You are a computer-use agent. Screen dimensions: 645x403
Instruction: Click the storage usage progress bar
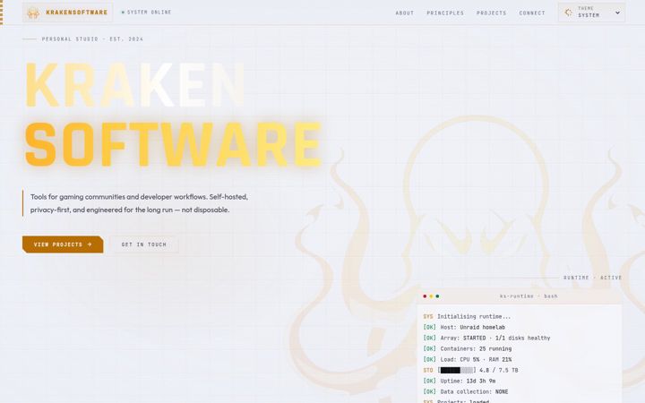tap(457, 370)
